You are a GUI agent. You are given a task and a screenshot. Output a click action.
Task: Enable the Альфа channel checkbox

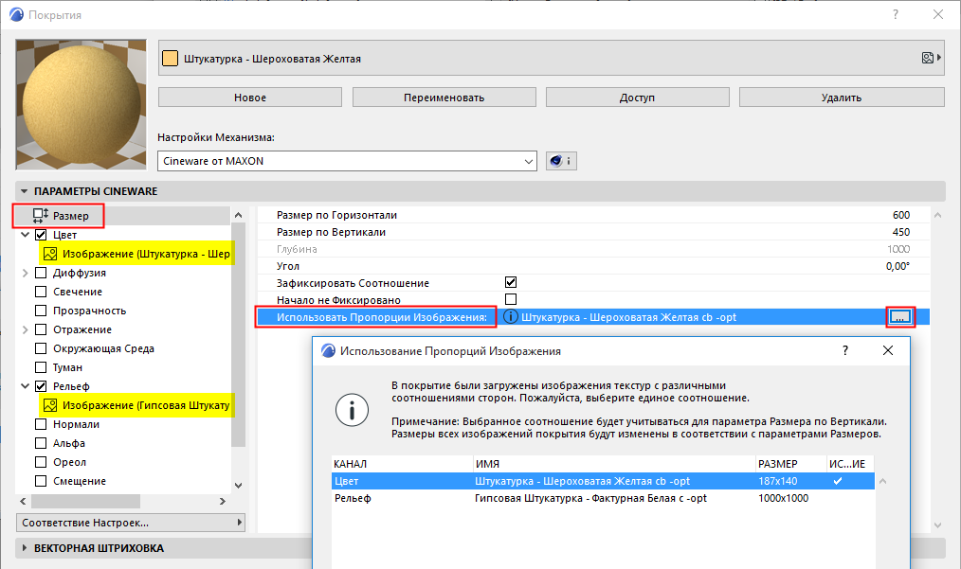click(41, 443)
